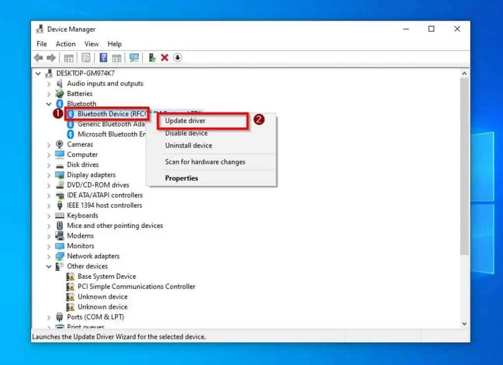
Task: Click the Modems category icon
Action: click(59, 236)
